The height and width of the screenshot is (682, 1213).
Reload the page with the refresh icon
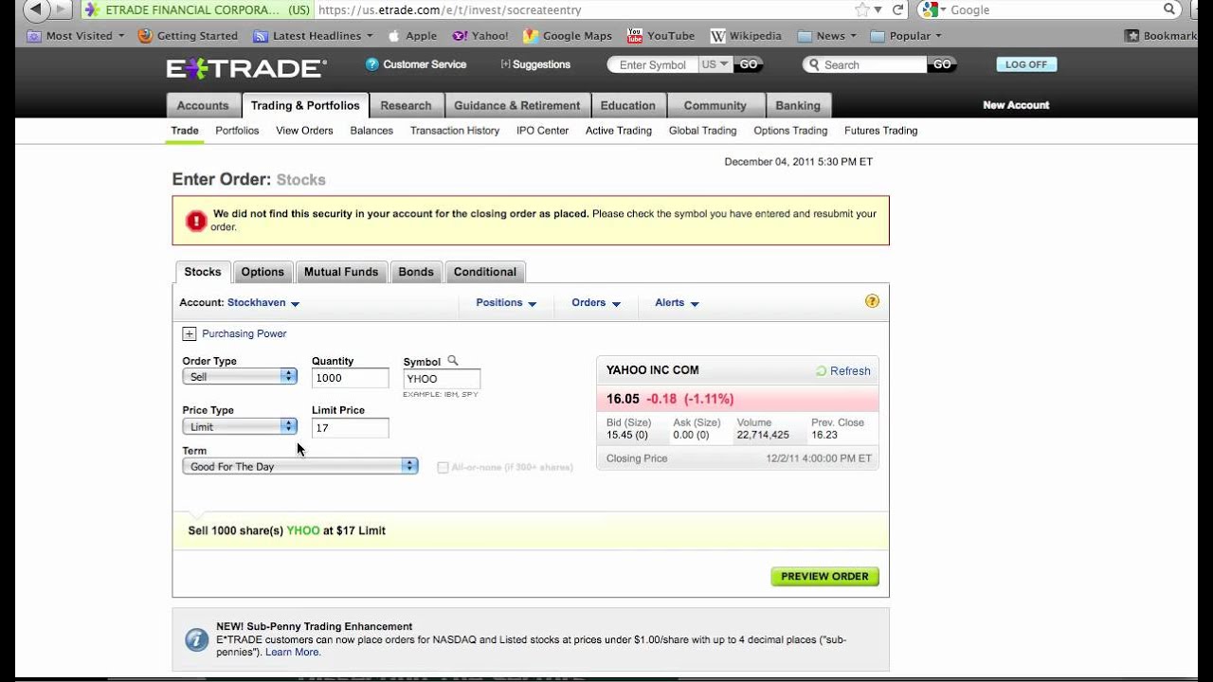(897, 9)
